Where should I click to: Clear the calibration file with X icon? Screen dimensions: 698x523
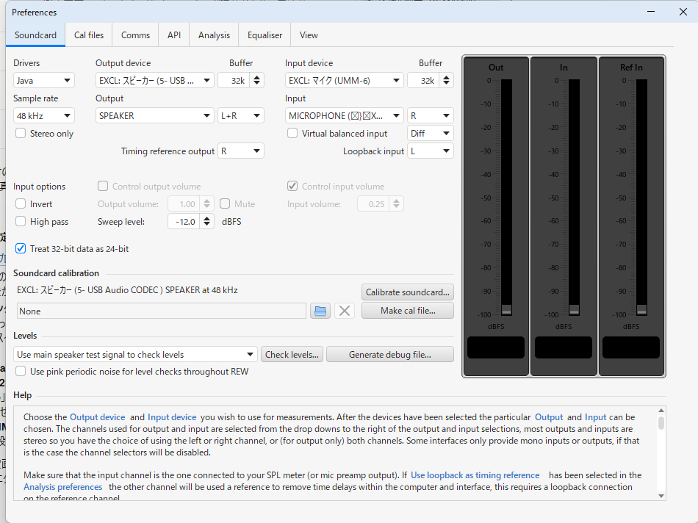[344, 311]
